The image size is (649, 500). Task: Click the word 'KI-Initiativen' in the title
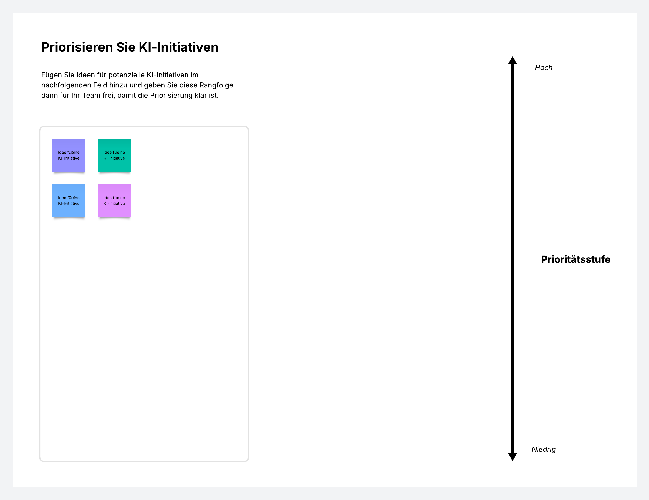pyautogui.click(x=178, y=47)
